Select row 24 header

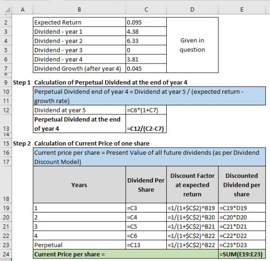tap(6, 254)
